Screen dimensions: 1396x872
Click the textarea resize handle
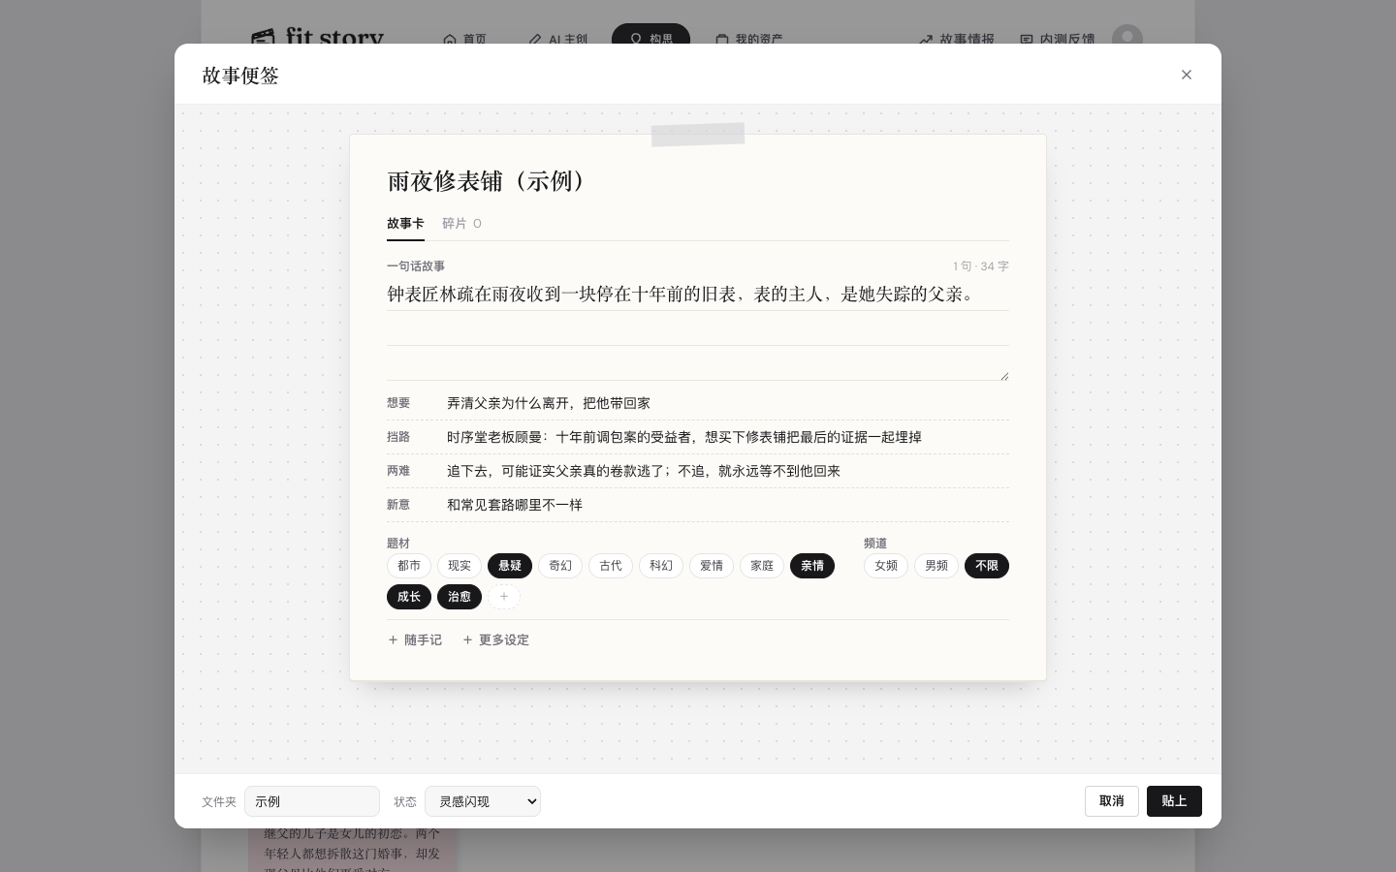pos(1004,376)
